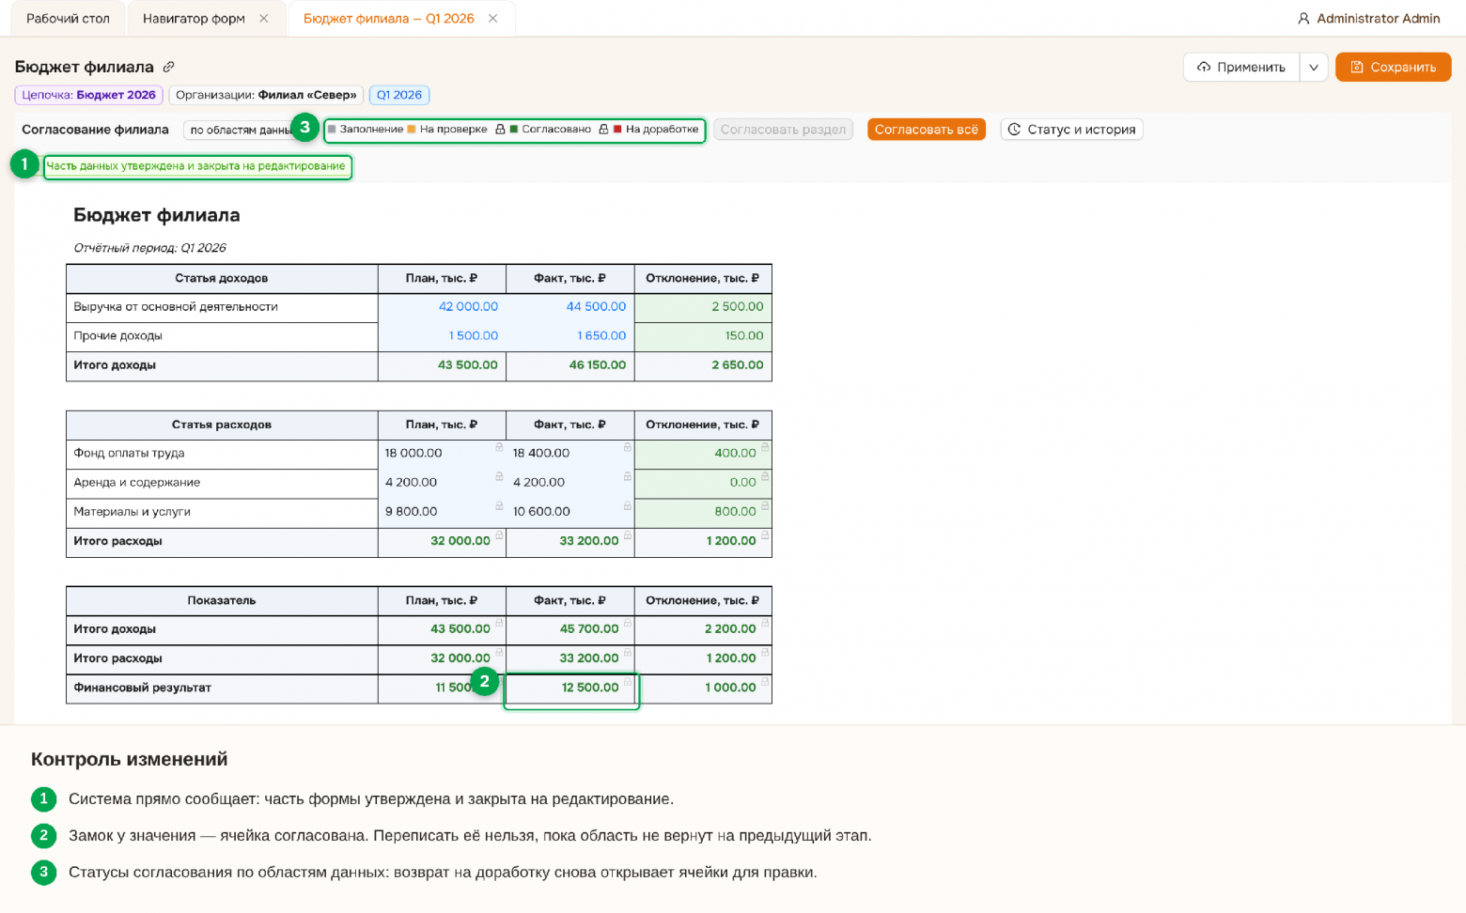Click the 2 650.00 deviation total
This screenshot has width=1466, height=913.
[x=738, y=365]
